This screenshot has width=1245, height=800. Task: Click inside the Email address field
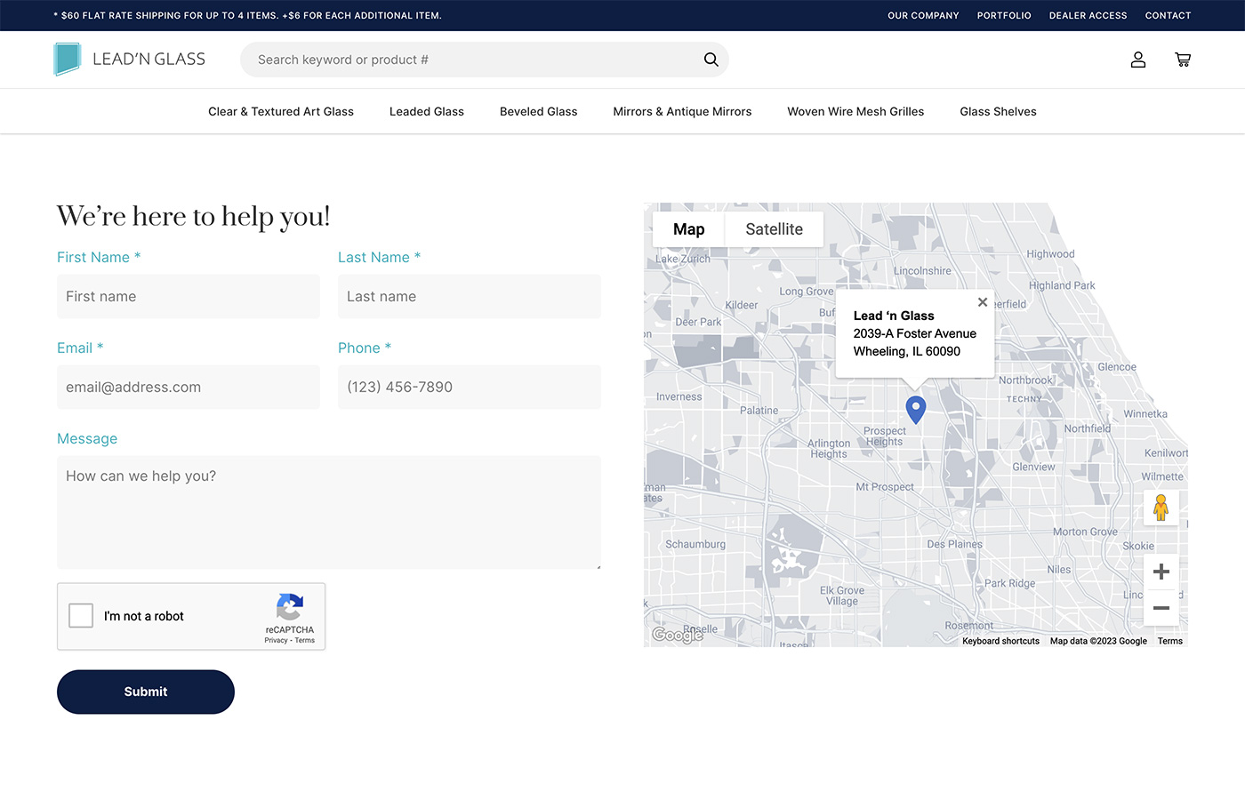[x=188, y=387]
